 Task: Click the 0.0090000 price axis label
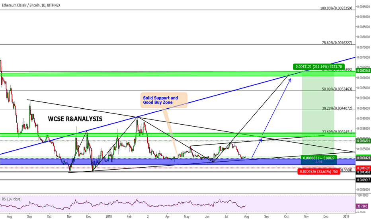[x=363, y=17]
